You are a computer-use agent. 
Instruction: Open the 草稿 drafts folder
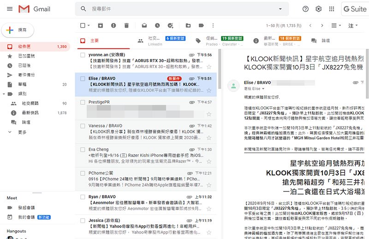click(23, 84)
